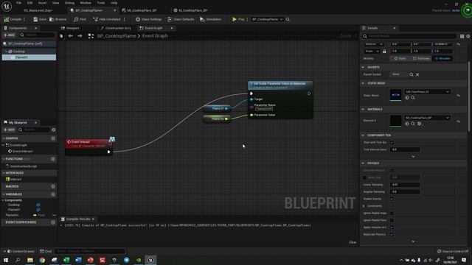The width and height of the screenshot is (472, 265).
Task: Collapse the Variables section
Action: [x=4, y=194]
